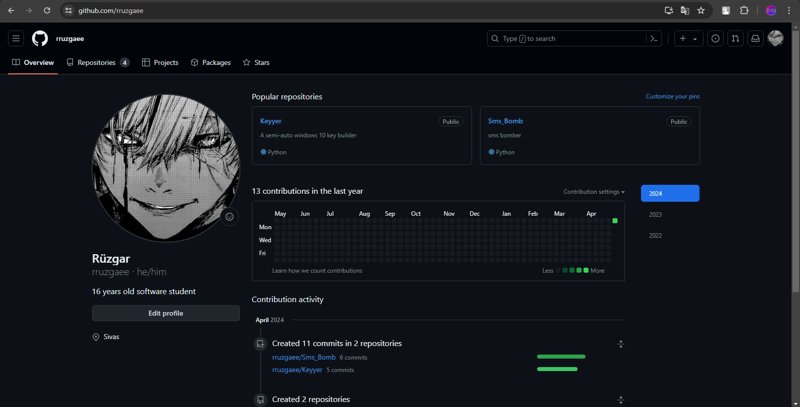The width and height of the screenshot is (800, 407).
Task: Open the Projects tab
Action: tap(160, 62)
